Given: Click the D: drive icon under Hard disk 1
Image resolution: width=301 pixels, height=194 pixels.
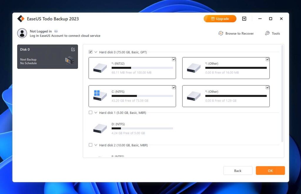Looking at the screenshot, I should pos(99,128).
